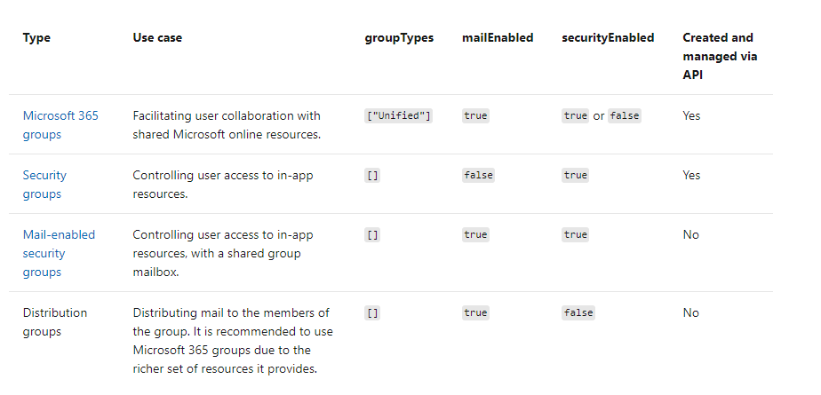
Task: Click the ["Unified"] code value
Action: pos(398,115)
